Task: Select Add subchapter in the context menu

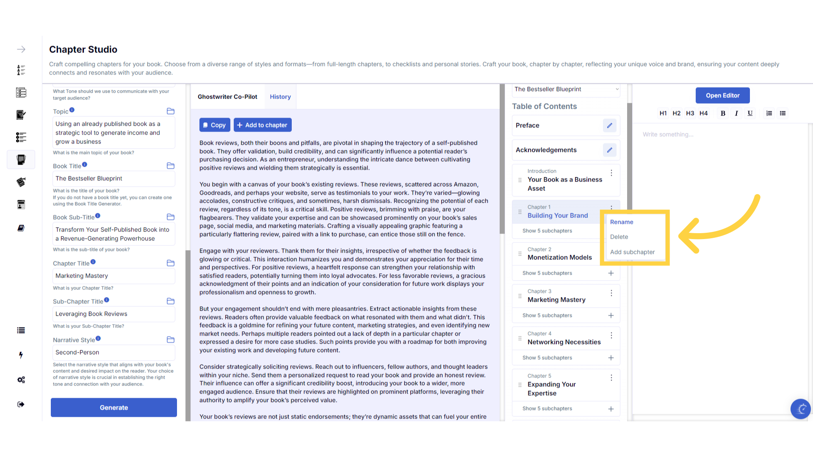Action: point(632,252)
